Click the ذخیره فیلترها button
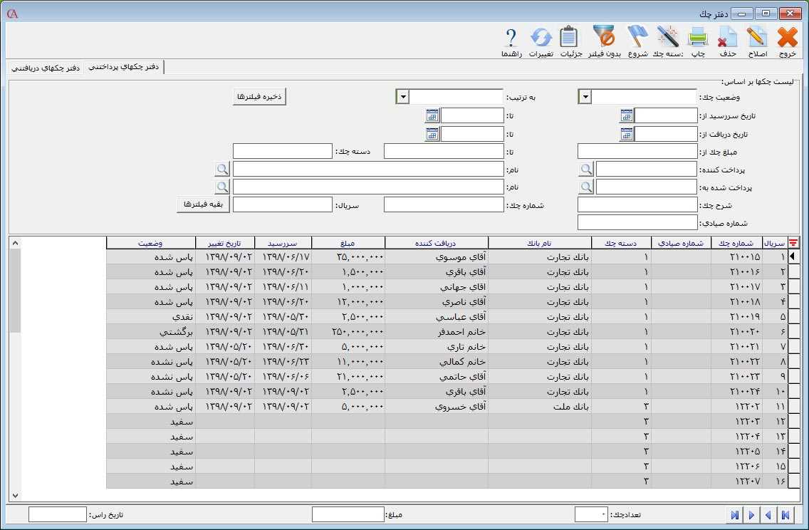This screenshot has width=809, height=530. 259,97
